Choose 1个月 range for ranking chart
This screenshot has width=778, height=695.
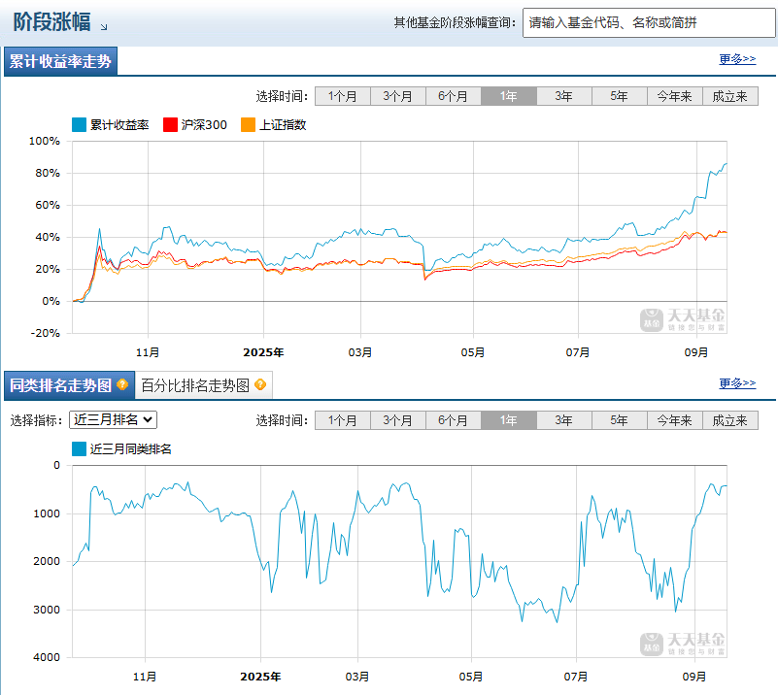(343, 420)
